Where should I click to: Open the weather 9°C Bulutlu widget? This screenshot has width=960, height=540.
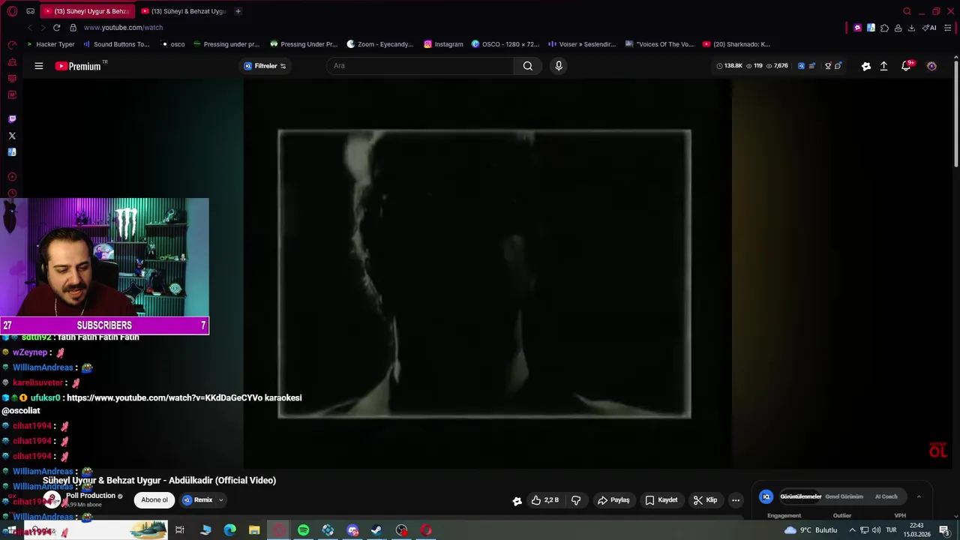(x=810, y=530)
